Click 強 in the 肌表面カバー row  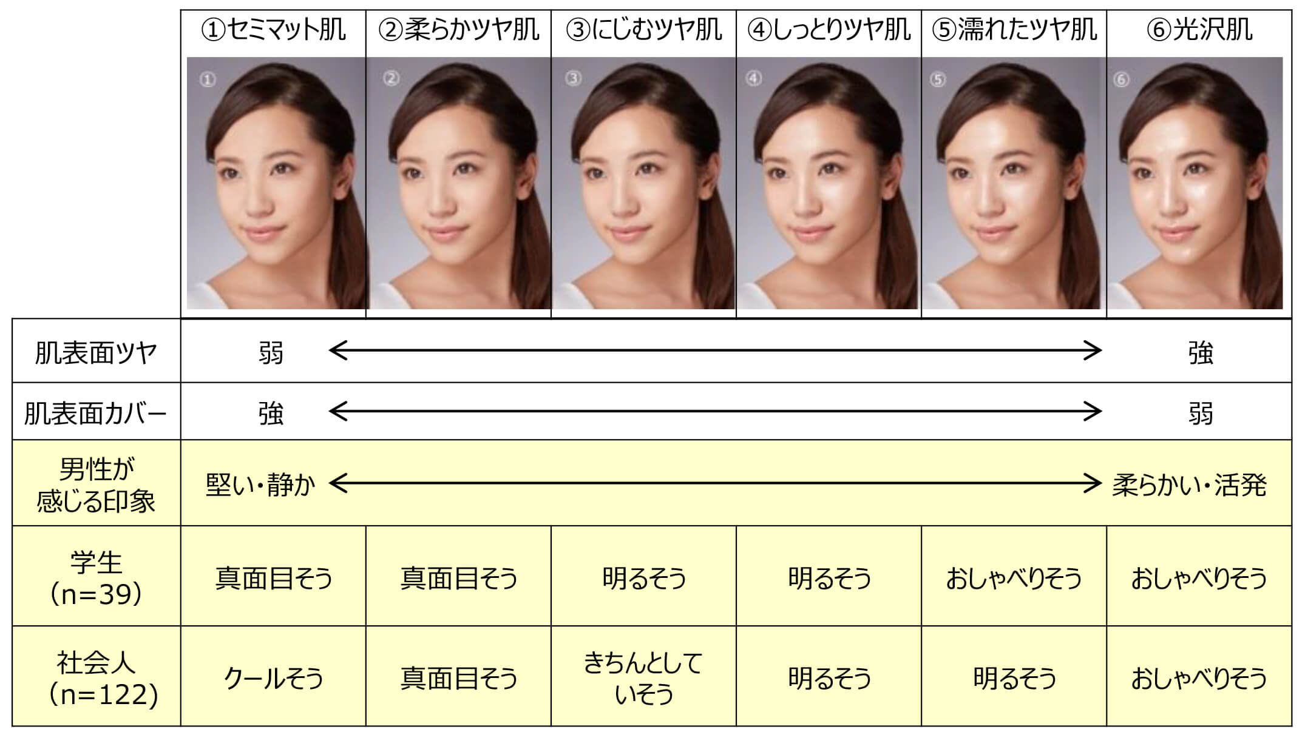click(x=271, y=414)
